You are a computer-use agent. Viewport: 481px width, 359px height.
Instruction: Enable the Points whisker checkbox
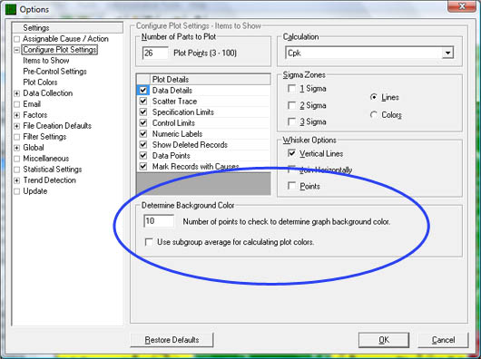291,186
